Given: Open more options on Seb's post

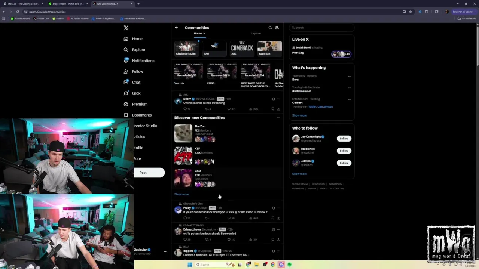Looking at the screenshot, I should pyautogui.click(x=278, y=99).
